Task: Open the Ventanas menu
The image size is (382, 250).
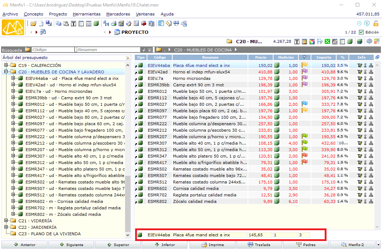Action: pyautogui.click(x=145, y=14)
